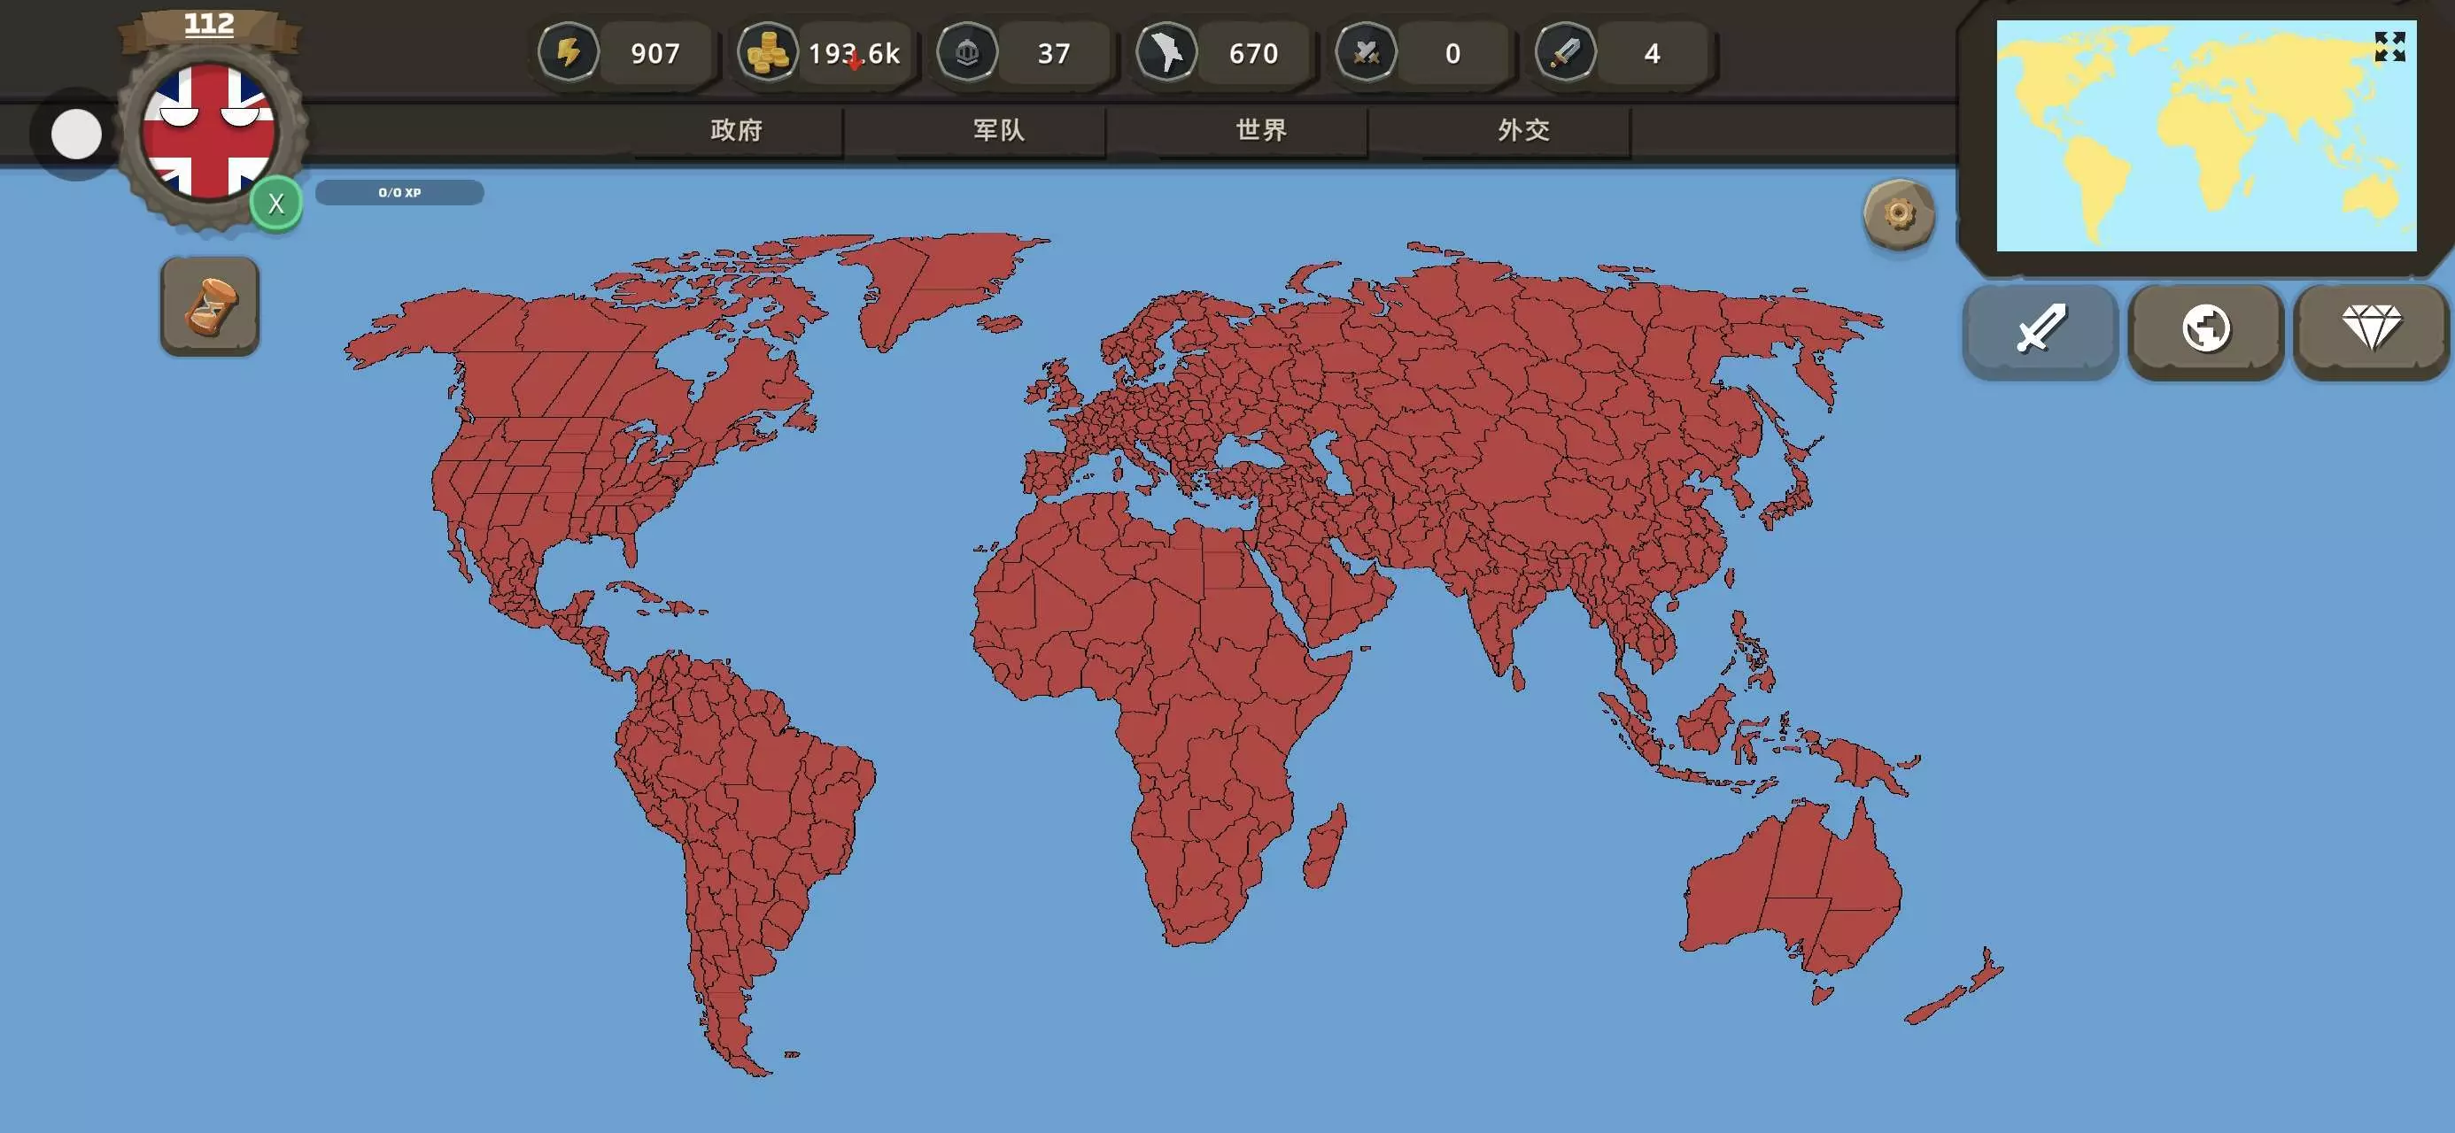Image resolution: width=2455 pixels, height=1133 pixels.
Task: Click the sword weapon icon showing 4
Action: (1566, 52)
